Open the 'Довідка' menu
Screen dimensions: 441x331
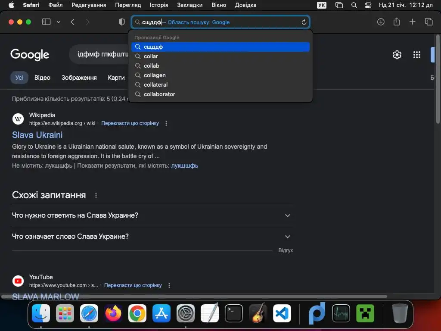[245, 5]
